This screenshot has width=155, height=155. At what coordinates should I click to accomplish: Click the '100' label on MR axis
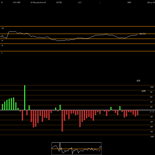point(152,87)
